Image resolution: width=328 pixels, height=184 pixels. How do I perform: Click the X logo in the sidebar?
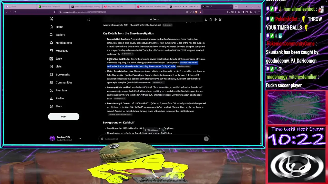[52, 19]
